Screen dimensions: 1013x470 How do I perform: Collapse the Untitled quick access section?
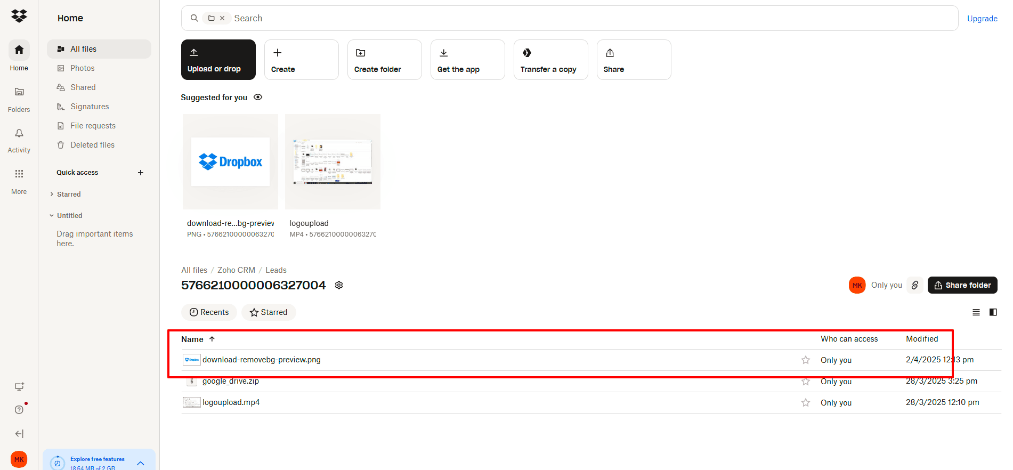tap(52, 216)
